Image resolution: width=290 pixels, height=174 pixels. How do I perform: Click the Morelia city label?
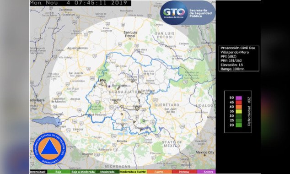pos(122,141)
